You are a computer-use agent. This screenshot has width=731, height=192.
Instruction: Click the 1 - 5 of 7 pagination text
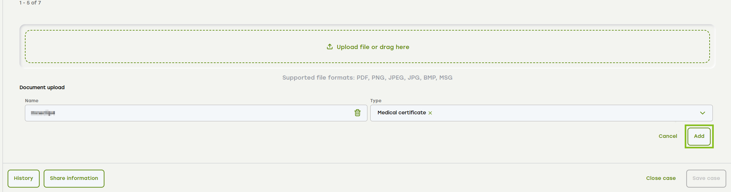point(30,3)
